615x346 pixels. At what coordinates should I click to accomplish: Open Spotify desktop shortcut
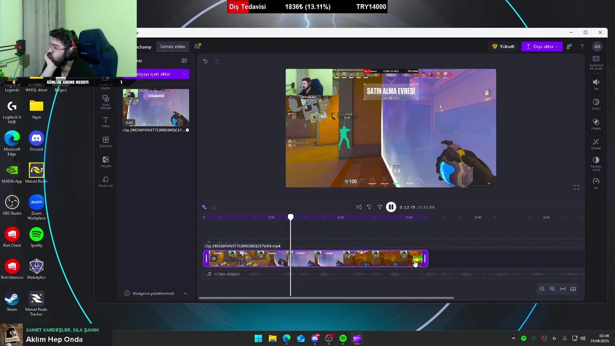pyautogui.click(x=36, y=237)
